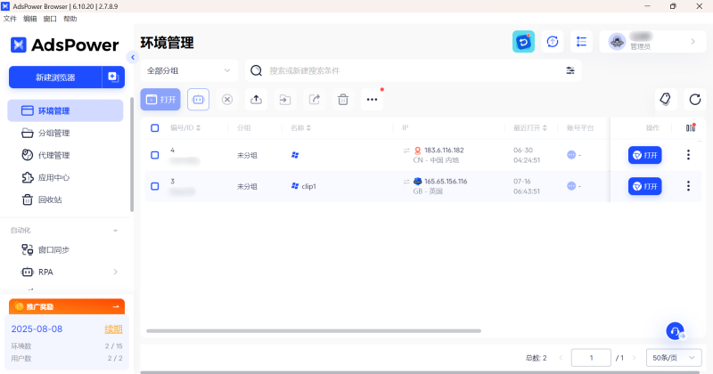The width and height of the screenshot is (713, 374).
Task: Click the RPA robot icon in toolbar
Action: tap(198, 100)
